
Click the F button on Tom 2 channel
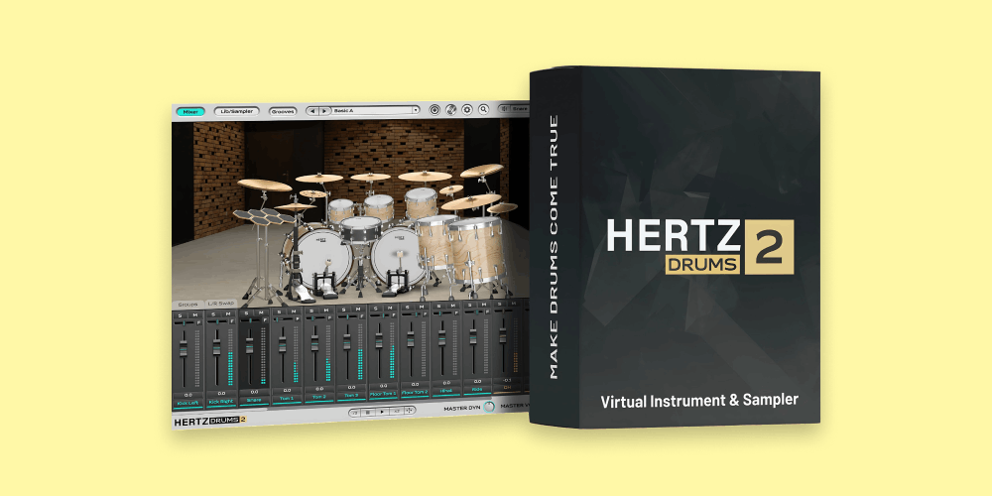tap(329, 317)
